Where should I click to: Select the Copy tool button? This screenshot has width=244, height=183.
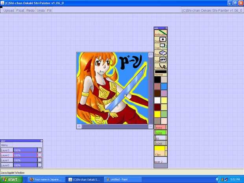[161, 46]
